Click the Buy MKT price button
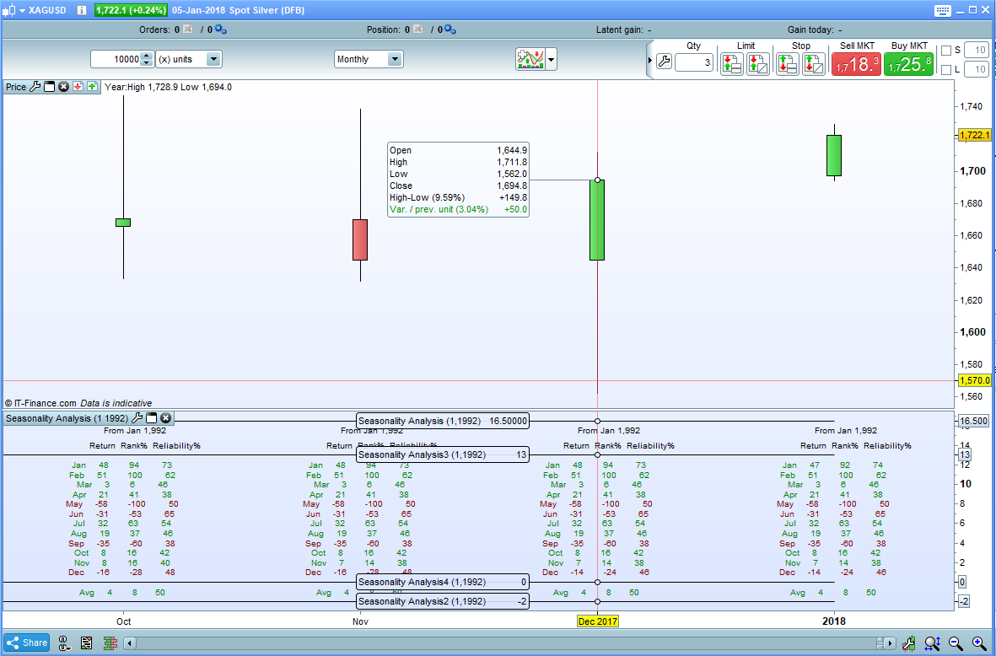This screenshot has height=656, width=996. [x=908, y=64]
